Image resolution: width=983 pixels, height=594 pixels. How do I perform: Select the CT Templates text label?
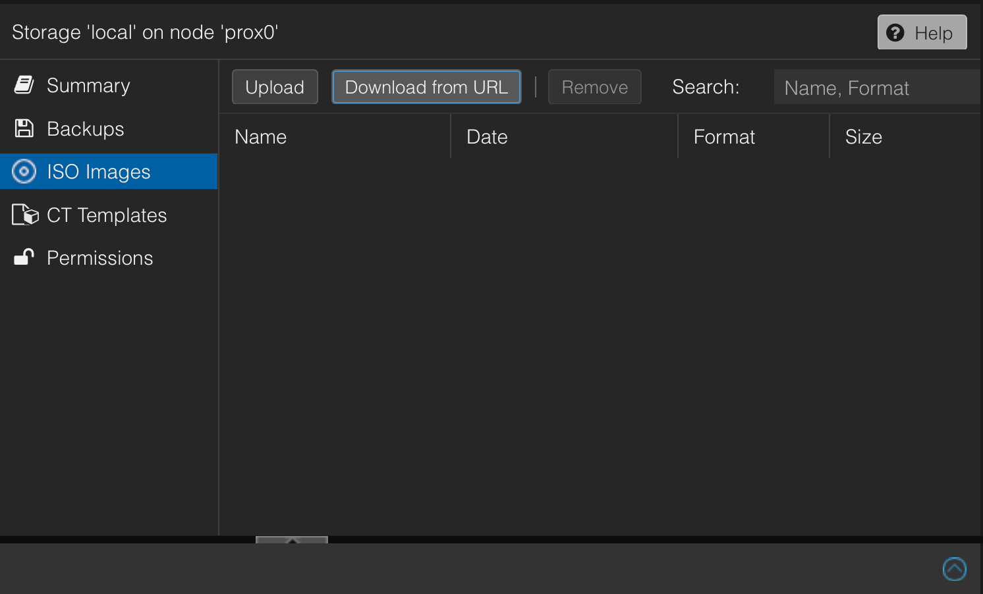(x=107, y=215)
